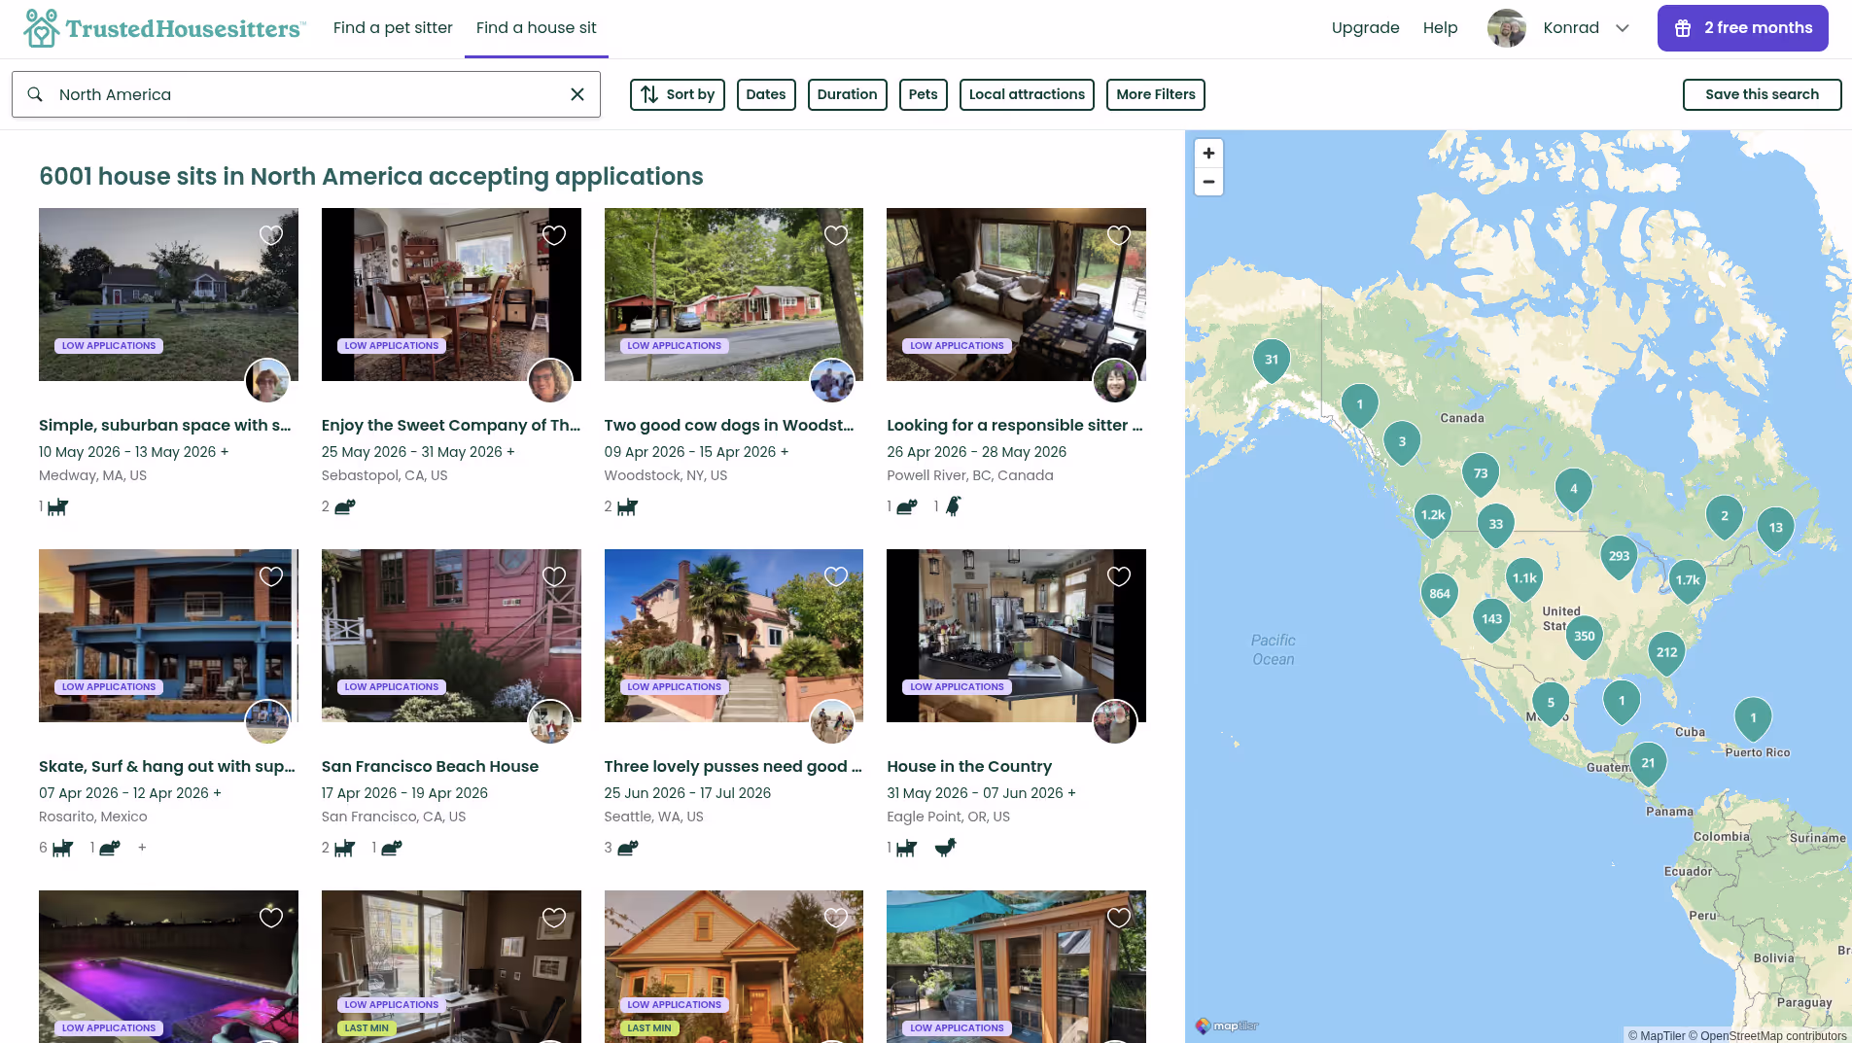
Task: Open Skate, Surf & hang out listing
Action: (x=167, y=767)
